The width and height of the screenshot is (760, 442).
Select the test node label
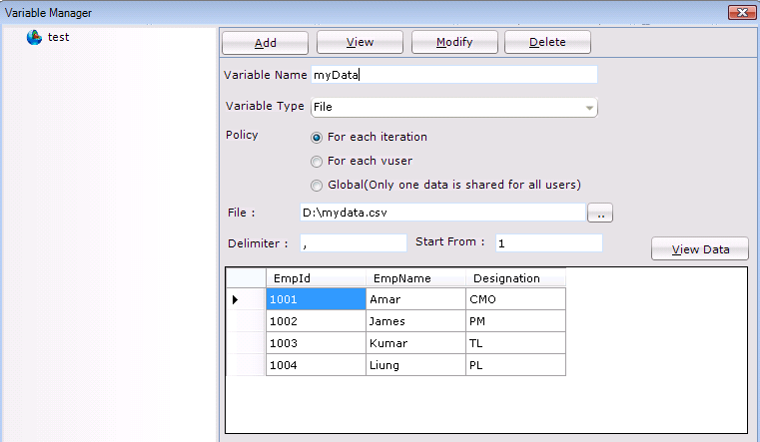(x=58, y=37)
